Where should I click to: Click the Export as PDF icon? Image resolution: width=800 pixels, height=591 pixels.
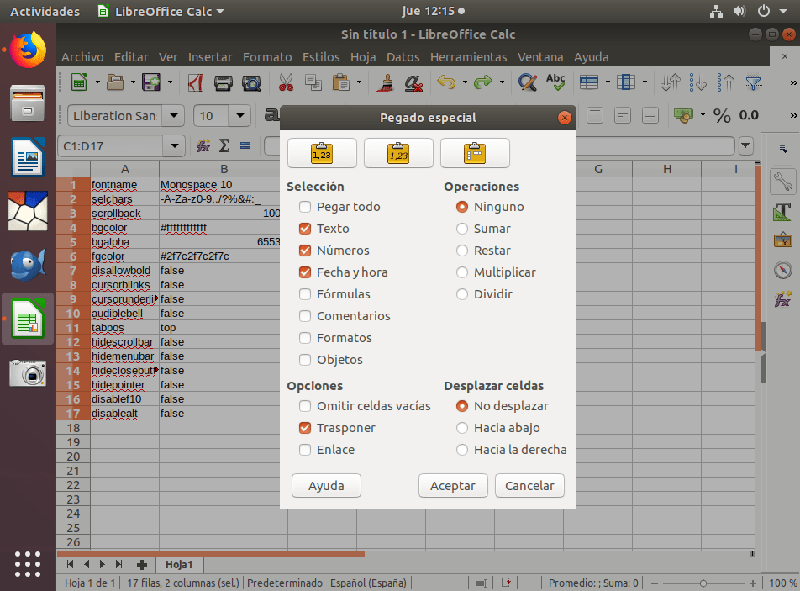196,82
